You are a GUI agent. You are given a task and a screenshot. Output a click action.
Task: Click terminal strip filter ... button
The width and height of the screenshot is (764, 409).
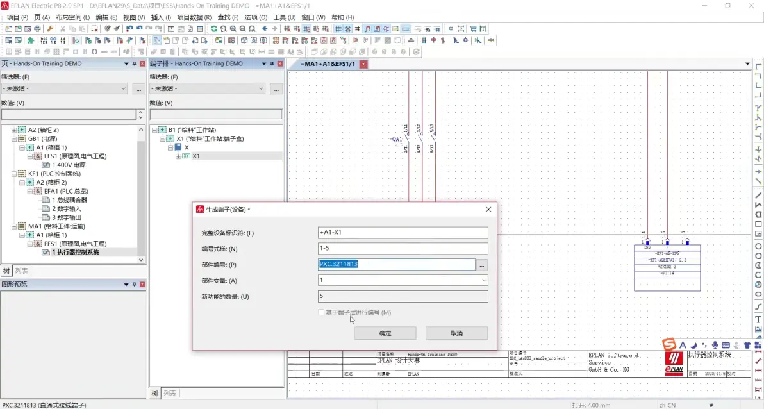click(276, 88)
